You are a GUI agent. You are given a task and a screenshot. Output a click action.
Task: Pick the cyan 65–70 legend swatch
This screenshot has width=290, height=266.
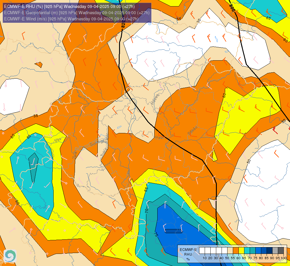(247, 251)
